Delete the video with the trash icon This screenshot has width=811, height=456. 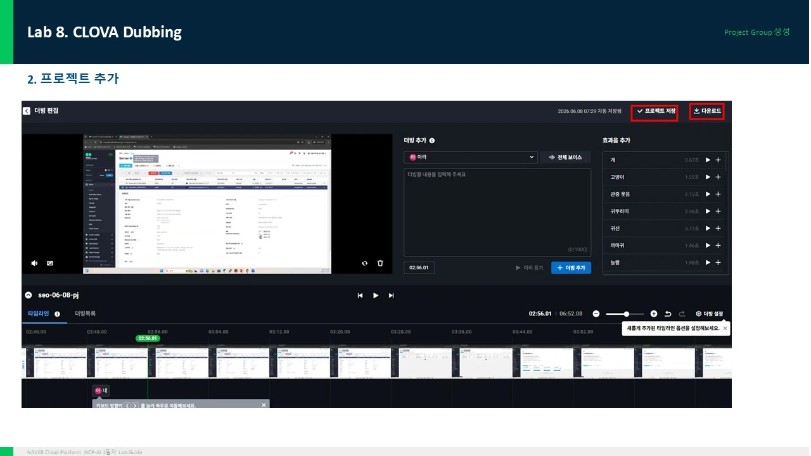(x=380, y=263)
